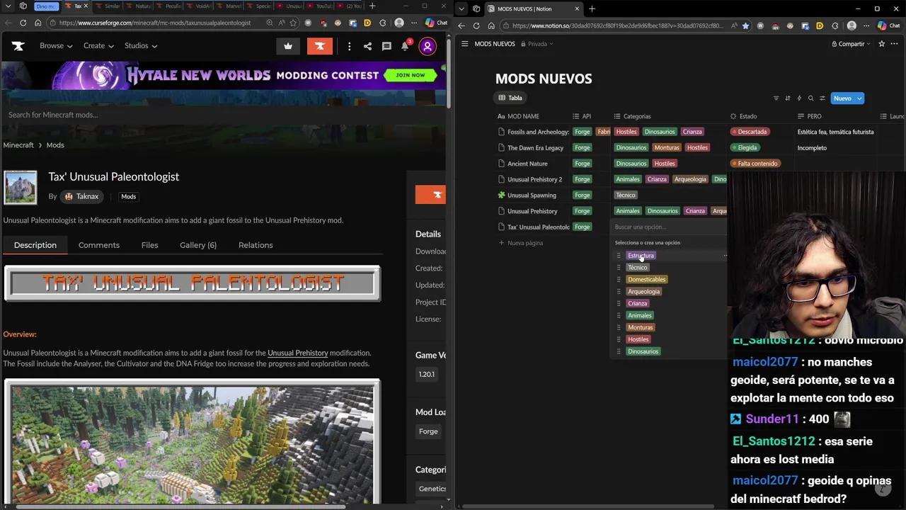Open options dots for Estructura option

[x=724, y=256]
